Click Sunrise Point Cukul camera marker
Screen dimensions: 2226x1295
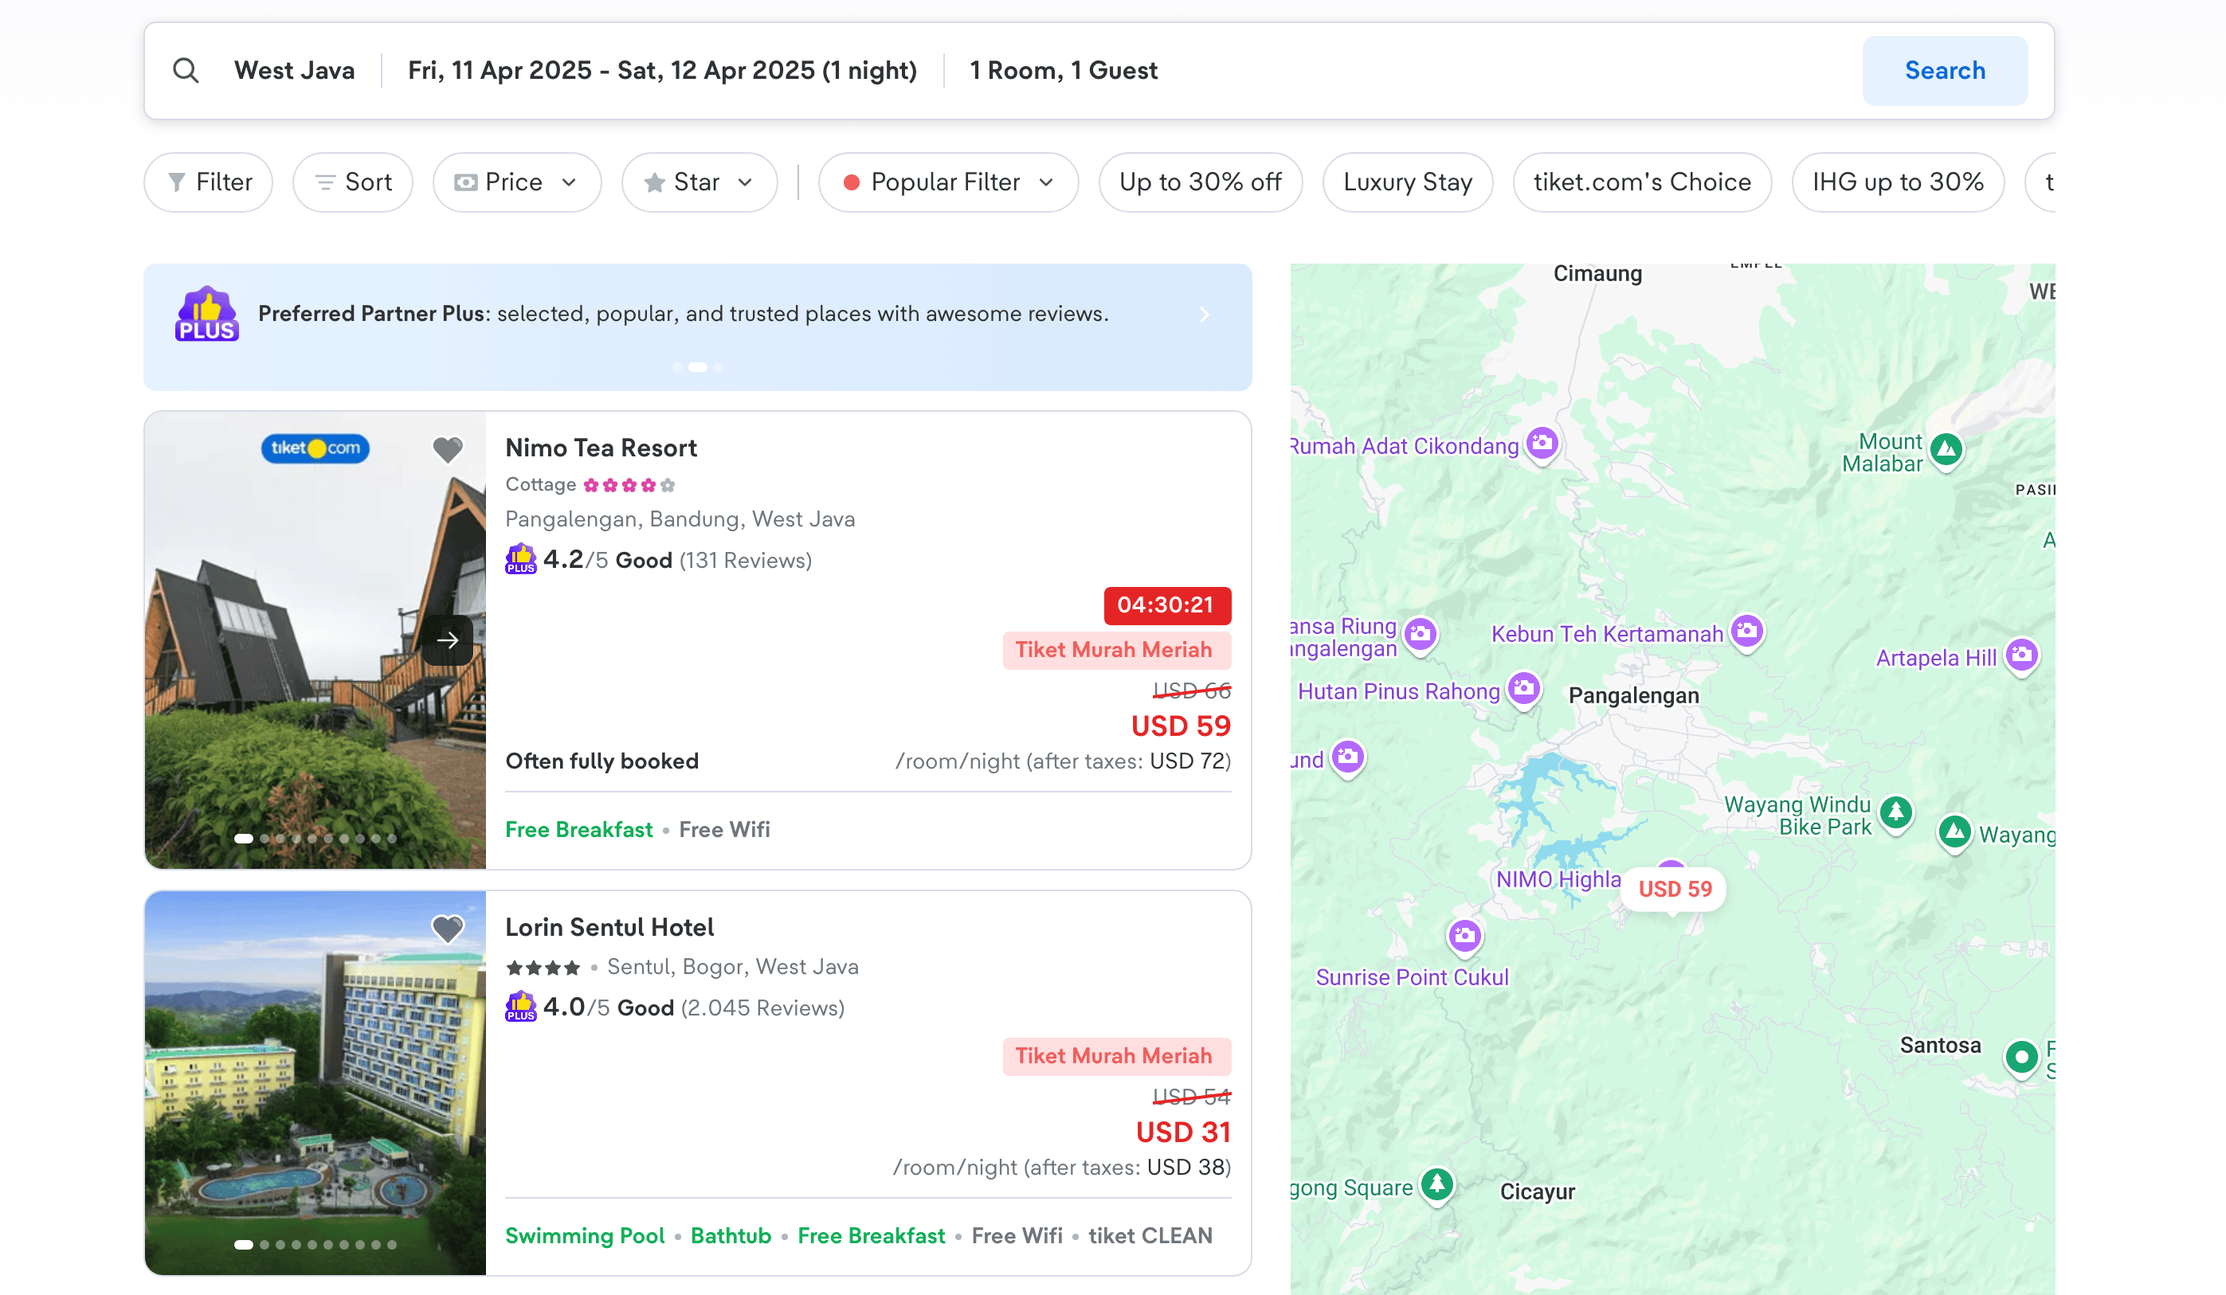pyautogui.click(x=1464, y=936)
